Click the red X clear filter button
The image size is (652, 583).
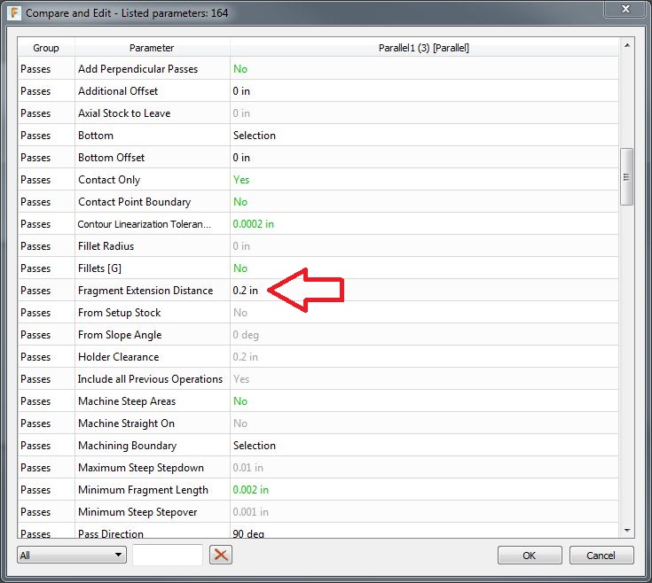221,555
